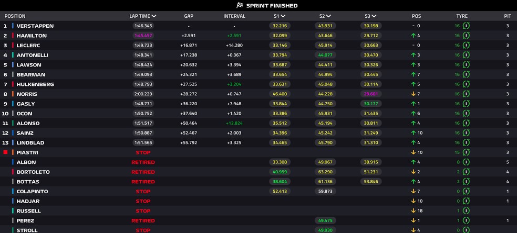Click the tyre icon in Verstappen's row
The width and height of the screenshot is (517, 233).
(466, 26)
